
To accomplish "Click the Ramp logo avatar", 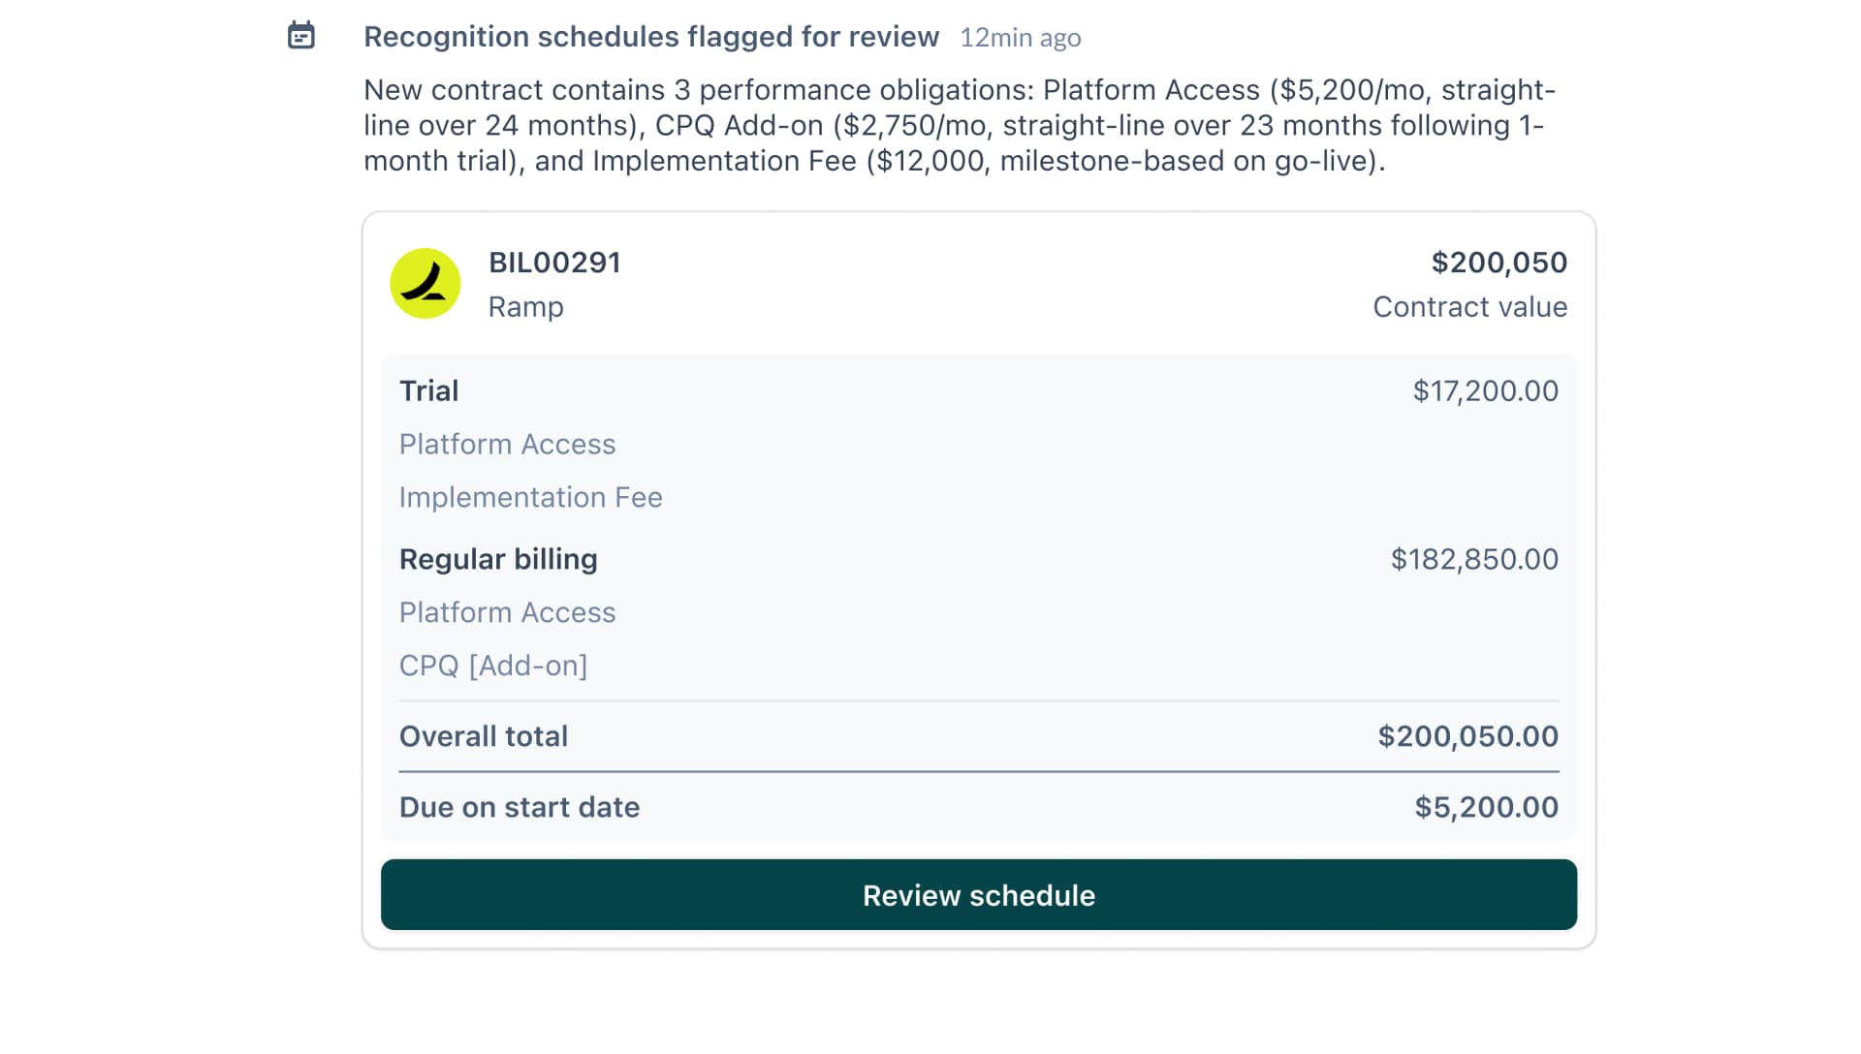I will (x=425, y=284).
